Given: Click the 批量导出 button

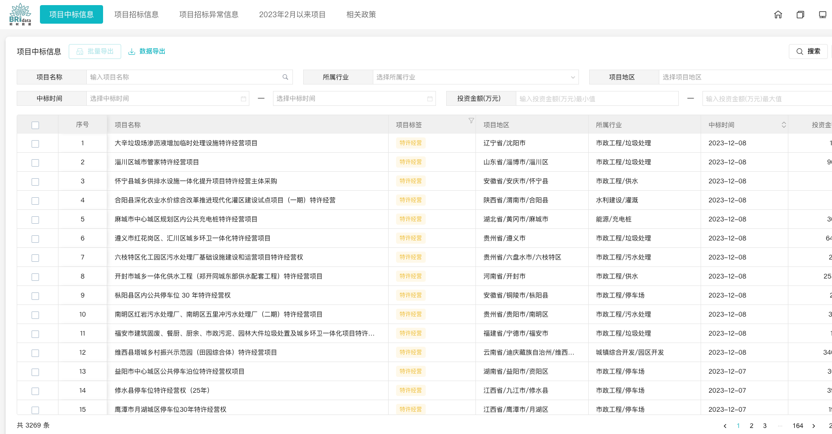Looking at the screenshot, I should 95,52.
